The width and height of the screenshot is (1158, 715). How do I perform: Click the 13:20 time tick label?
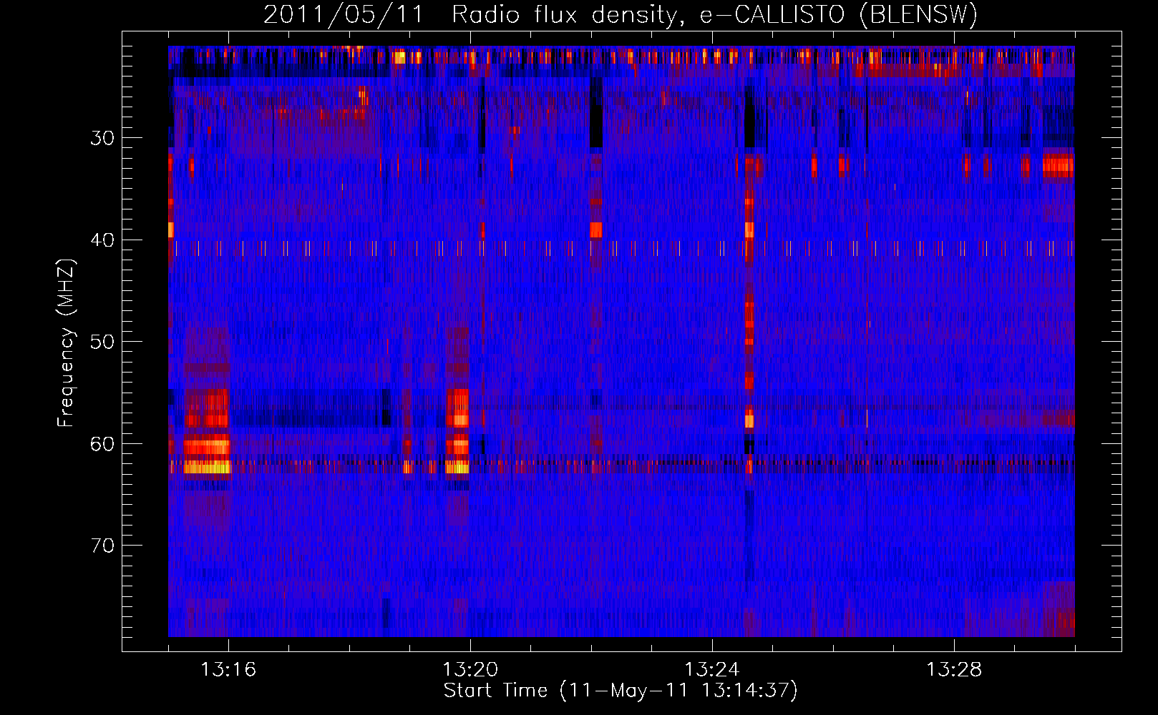[x=470, y=670]
